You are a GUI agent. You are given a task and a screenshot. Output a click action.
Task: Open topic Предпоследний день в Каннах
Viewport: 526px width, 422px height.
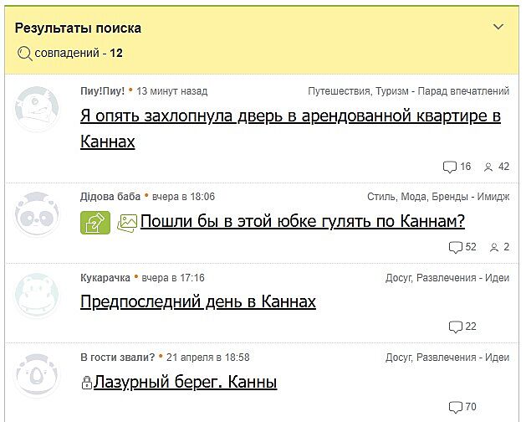[198, 301]
